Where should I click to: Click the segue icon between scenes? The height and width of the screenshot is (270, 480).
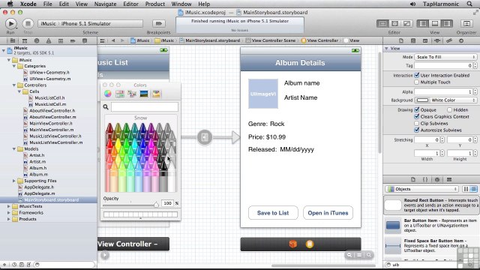tap(205, 137)
